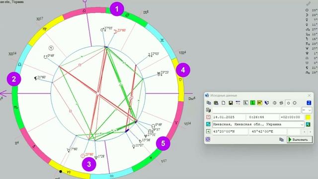This screenshot has height=179, width=318.
Task: Click the green L icon
Action: click(x=252, y=103)
